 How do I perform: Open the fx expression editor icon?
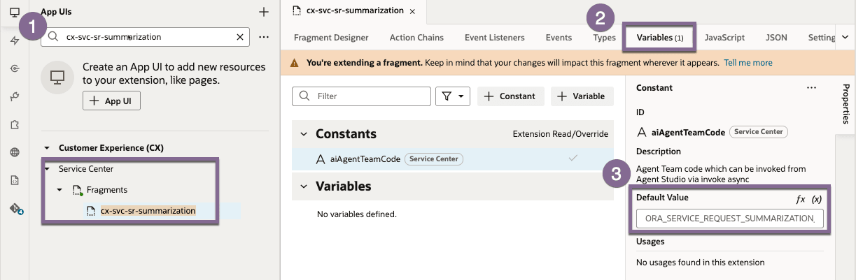coord(801,199)
